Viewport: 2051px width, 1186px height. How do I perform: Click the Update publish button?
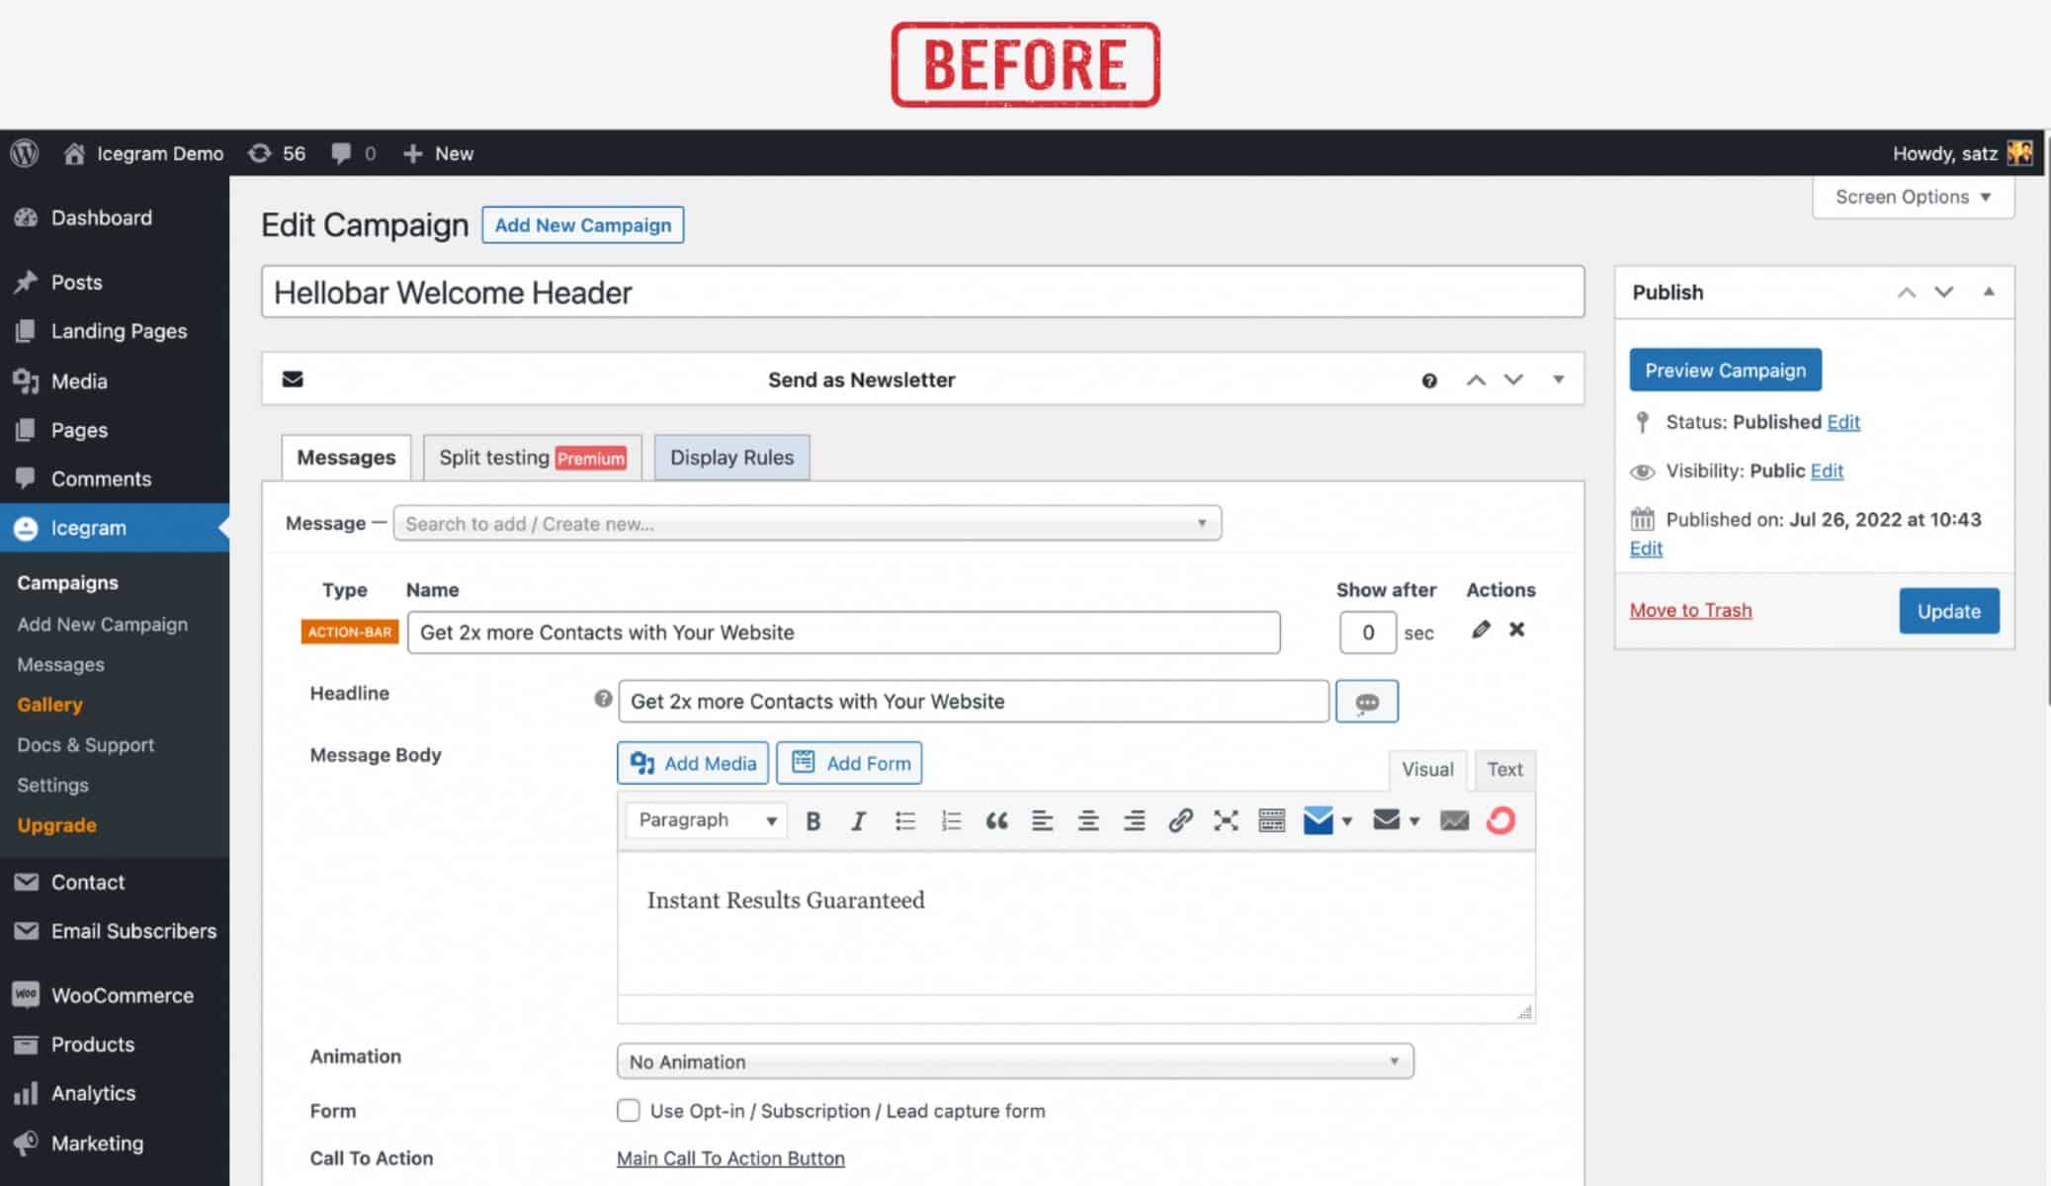[x=1948, y=610]
